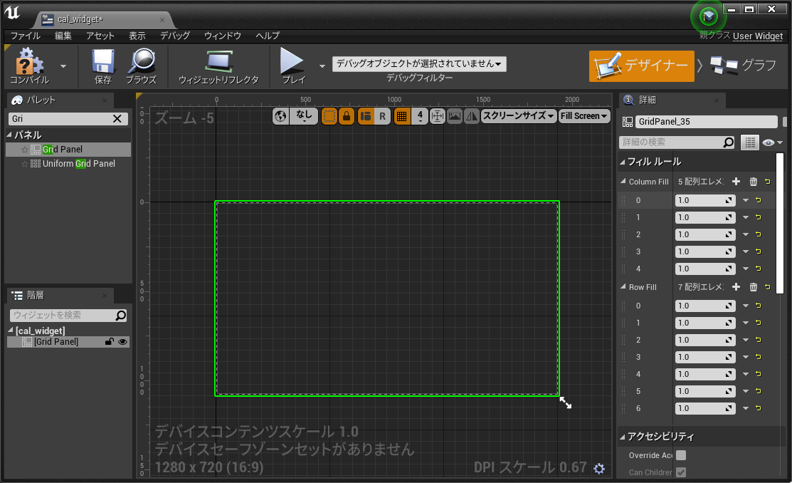This screenshot has width=792, height=483.
Task: Favorite the Grid Panel with its star
Action: click(24, 150)
